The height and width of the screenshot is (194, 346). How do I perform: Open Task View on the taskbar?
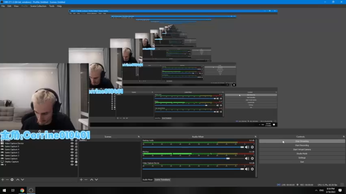[13, 190]
